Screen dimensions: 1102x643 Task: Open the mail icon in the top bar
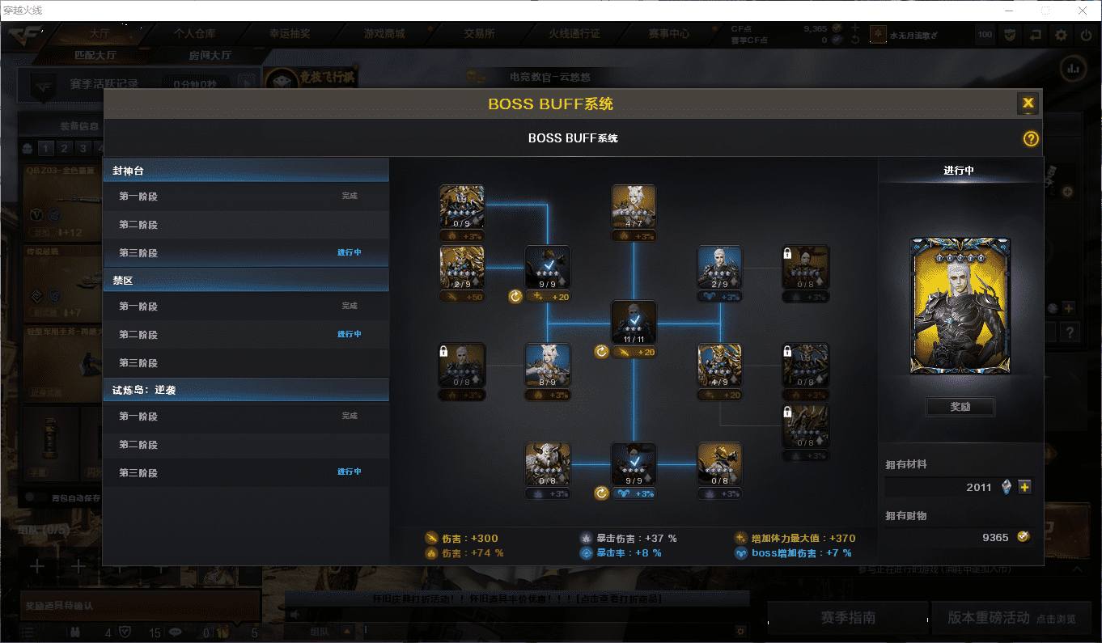[x=1010, y=35]
